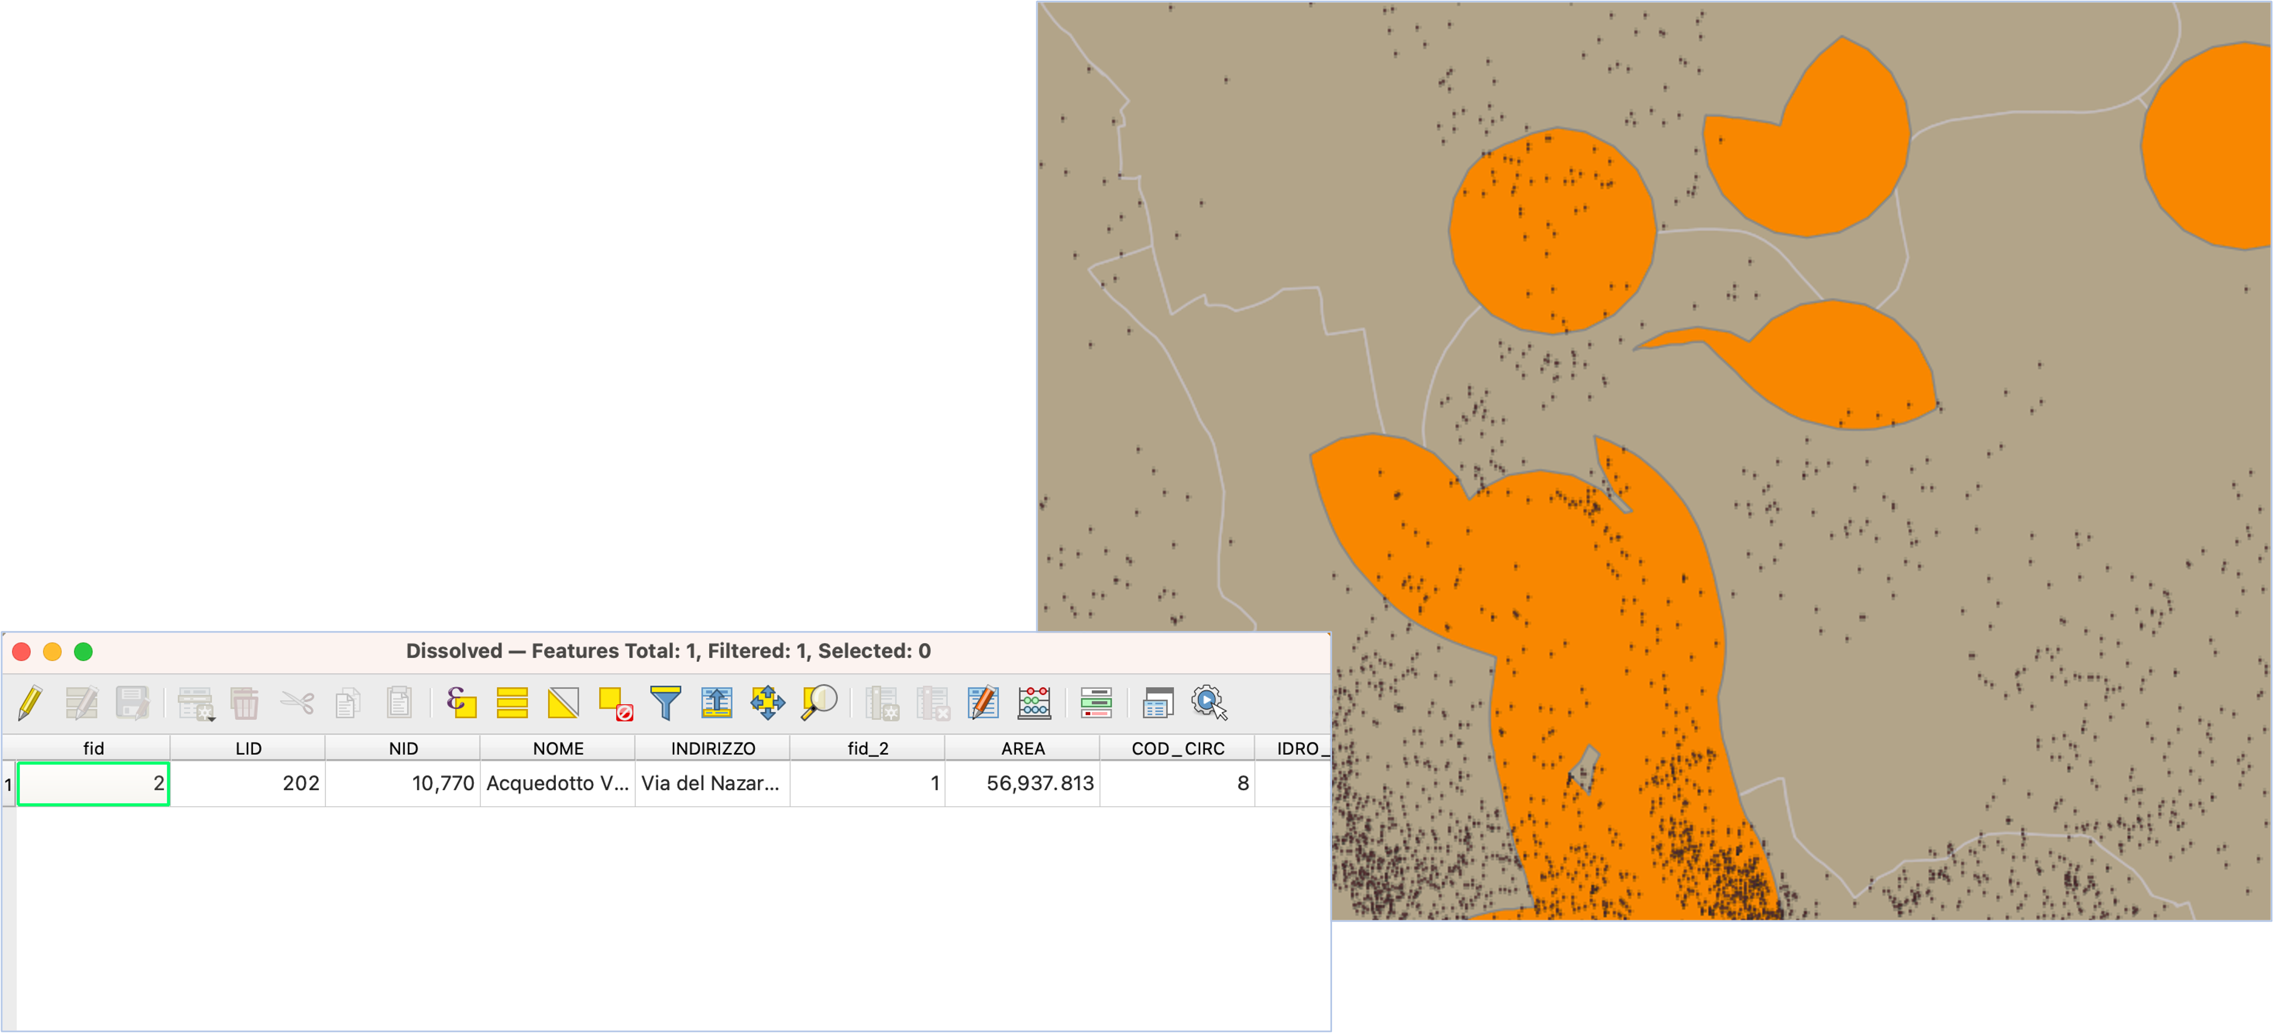This screenshot has width=2273, height=1034.
Task: Click the Deselect all features icon
Action: pyautogui.click(x=615, y=702)
